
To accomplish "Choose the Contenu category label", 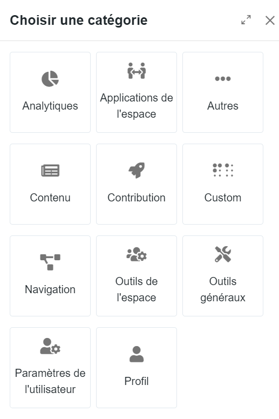I will pyautogui.click(x=50, y=198).
